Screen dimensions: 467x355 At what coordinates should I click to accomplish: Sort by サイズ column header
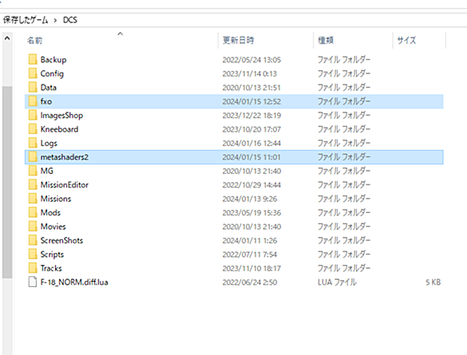tap(406, 40)
